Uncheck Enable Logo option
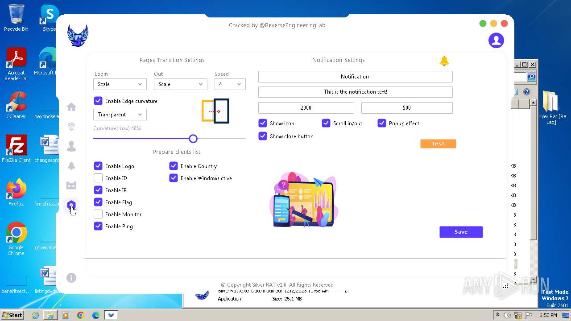 98,166
